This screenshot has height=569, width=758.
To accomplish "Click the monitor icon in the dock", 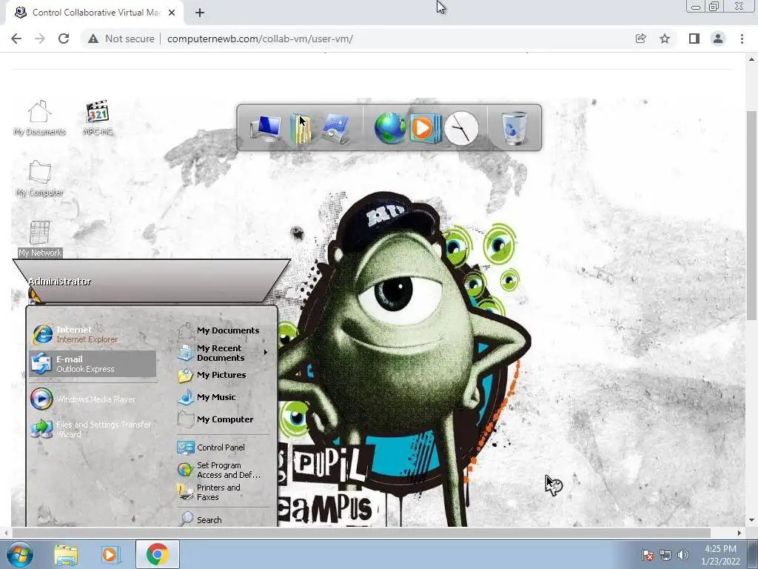I will (266, 129).
